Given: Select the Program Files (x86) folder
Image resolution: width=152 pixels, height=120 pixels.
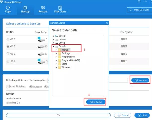Looking at the screenshot, I should pos(71,60).
